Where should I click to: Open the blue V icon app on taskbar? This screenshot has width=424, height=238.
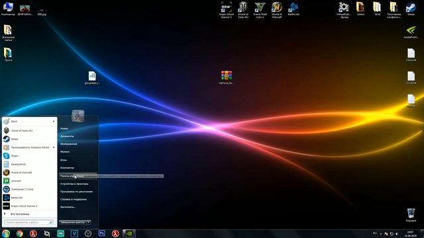point(74,233)
